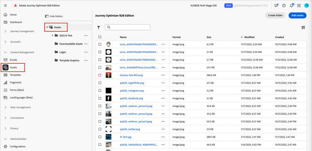Sort by the Created column header
Screen dimensions: 312x151
point(280,37)
